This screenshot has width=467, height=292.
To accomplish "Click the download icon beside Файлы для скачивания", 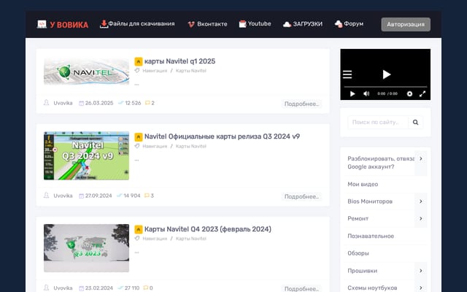I will tap(104, 24).
